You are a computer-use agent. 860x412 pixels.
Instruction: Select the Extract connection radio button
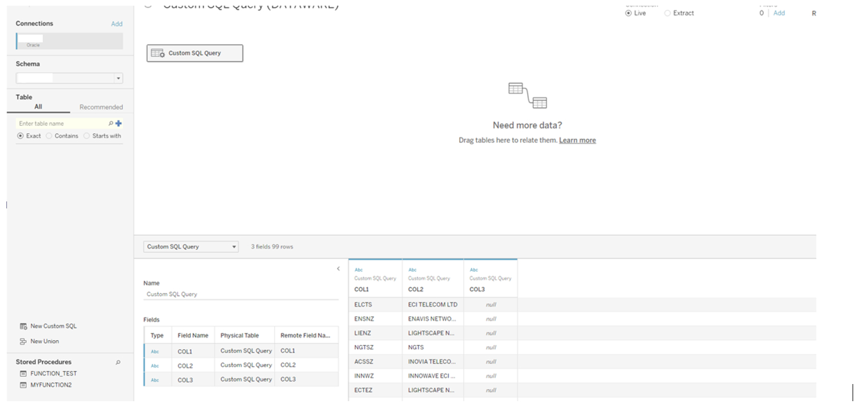tap(668, 13)
